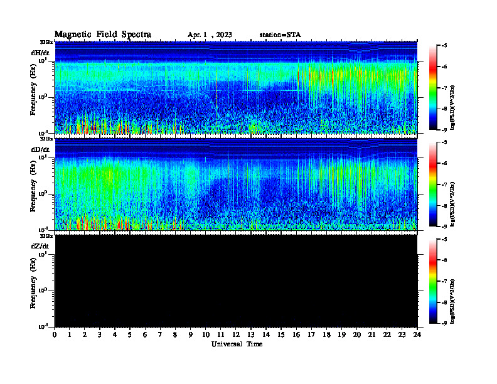Click the "-9" value on dH/dt color scale
Viewport: 497px width, 384px height.
point(444,129)
